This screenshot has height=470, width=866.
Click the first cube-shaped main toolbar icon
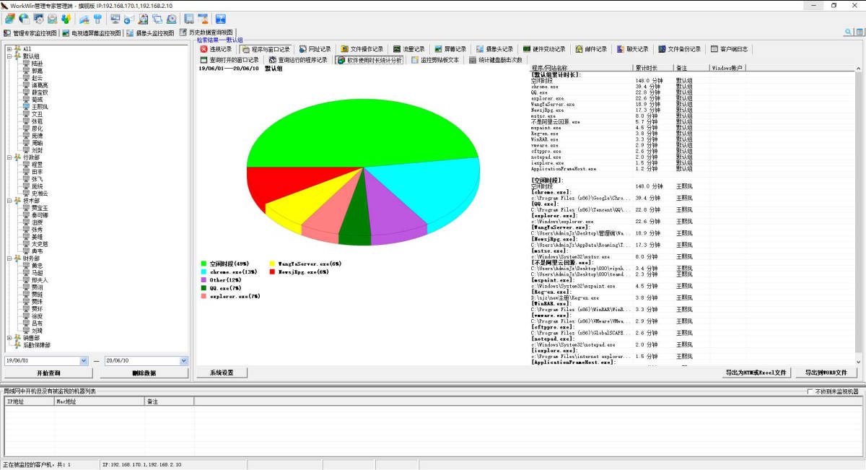coord(10,19)
